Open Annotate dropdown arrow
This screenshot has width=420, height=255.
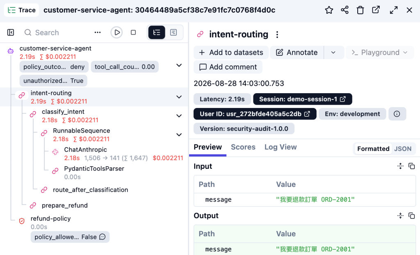[x=333, y=53]
